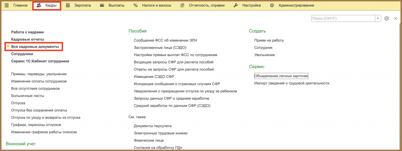Open Приемы, переводы, увольнения
Viewport: 402px width, 151px height.
click(39, 74)
